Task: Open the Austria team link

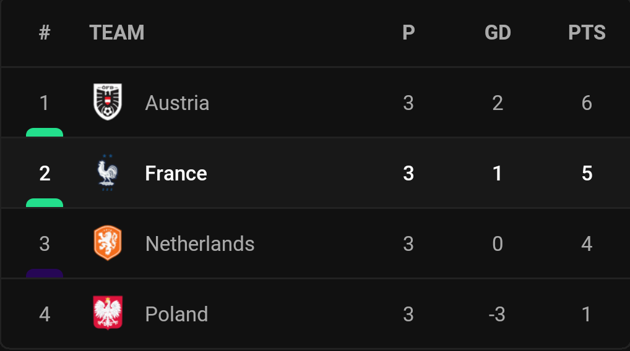Action: click(x=177, y=103)
